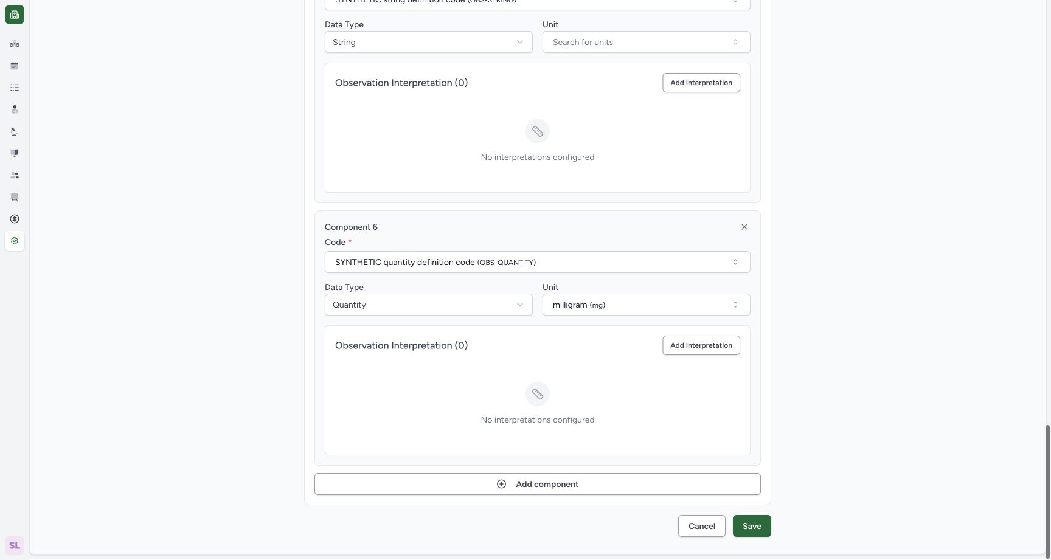
Task: Open the open-book sidebar icon
Action: tap(15, 153)
